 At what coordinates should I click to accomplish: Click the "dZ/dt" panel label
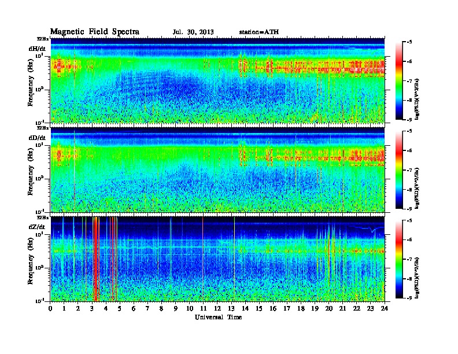pyautogui.click(x=37, y=227)
